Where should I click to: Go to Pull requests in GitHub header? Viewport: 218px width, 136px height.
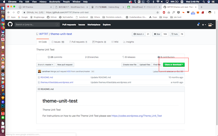(69, 25)
